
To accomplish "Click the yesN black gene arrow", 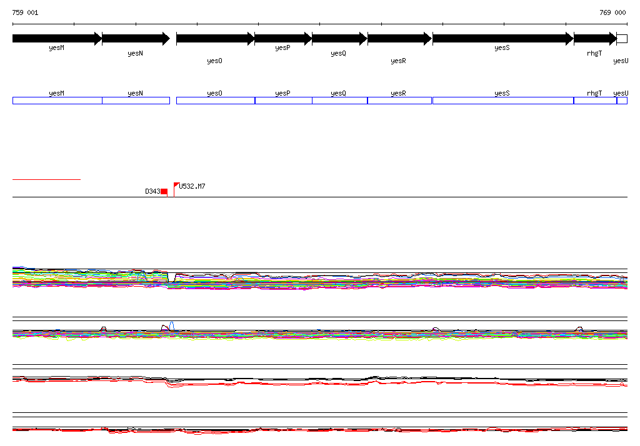I will click(136, 39).
